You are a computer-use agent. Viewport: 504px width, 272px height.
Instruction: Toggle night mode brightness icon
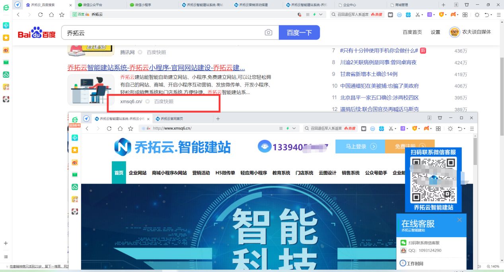click(477, 15)
